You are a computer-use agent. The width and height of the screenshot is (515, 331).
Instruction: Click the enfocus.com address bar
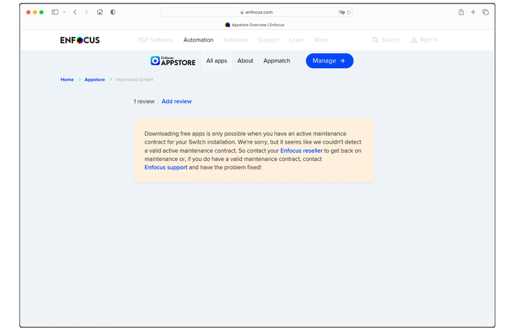click(256, 12)
